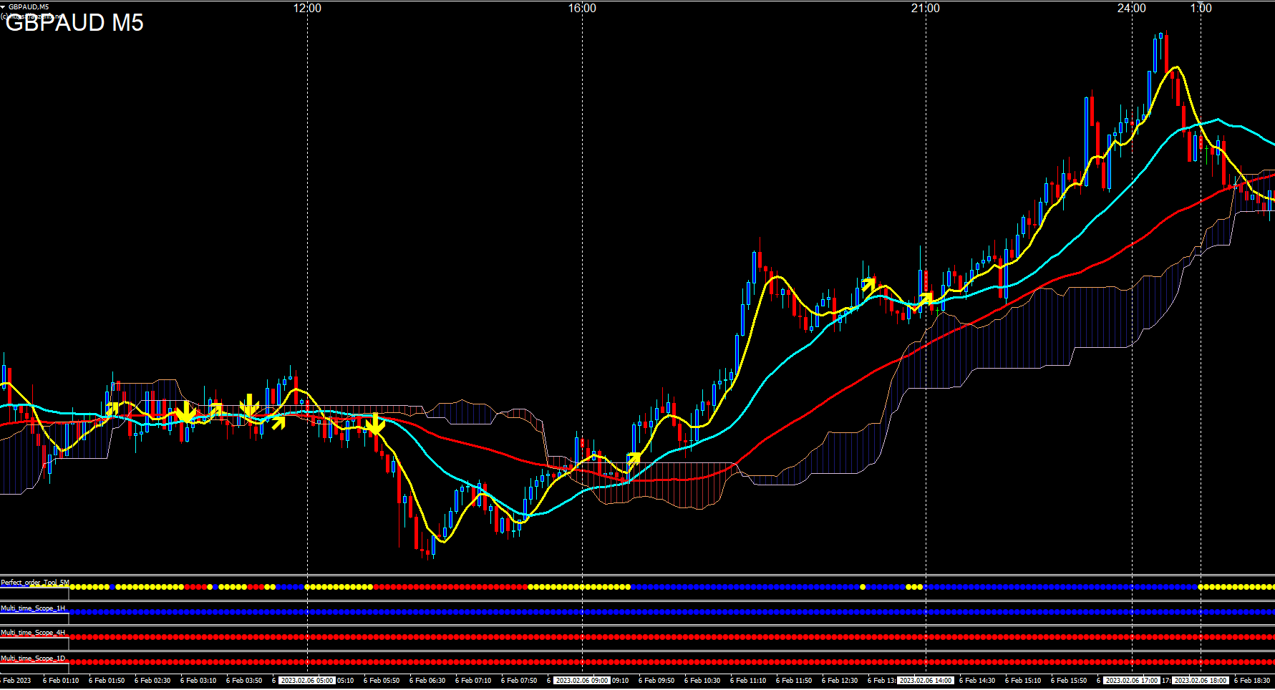Click the 6 Feb 11:10 axis label
This screenshot has height=690, width=1275.
point(748,681)
